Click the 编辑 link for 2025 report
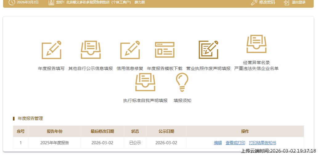318x155 pixels. tap(218, 143)
